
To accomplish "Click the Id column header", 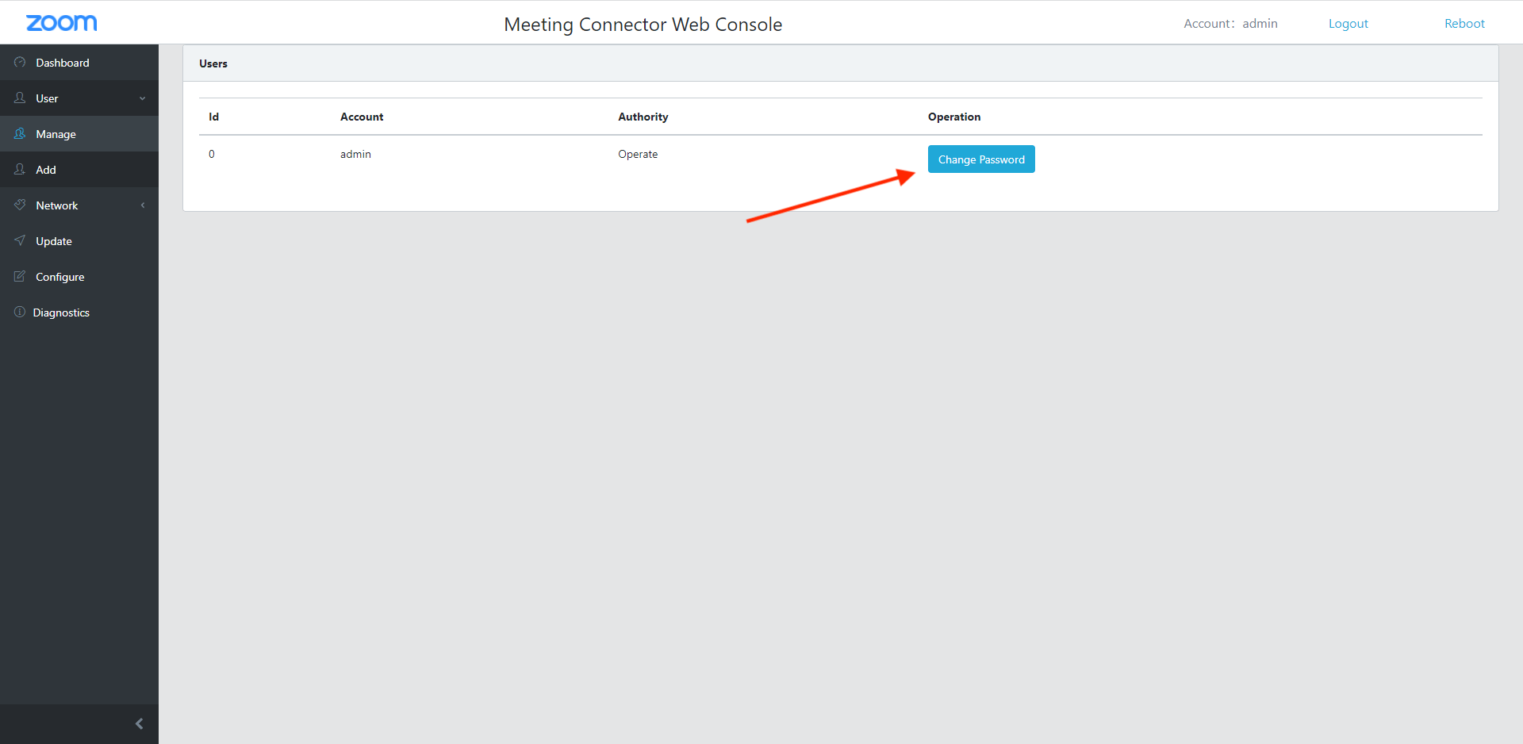I will 213,117.
